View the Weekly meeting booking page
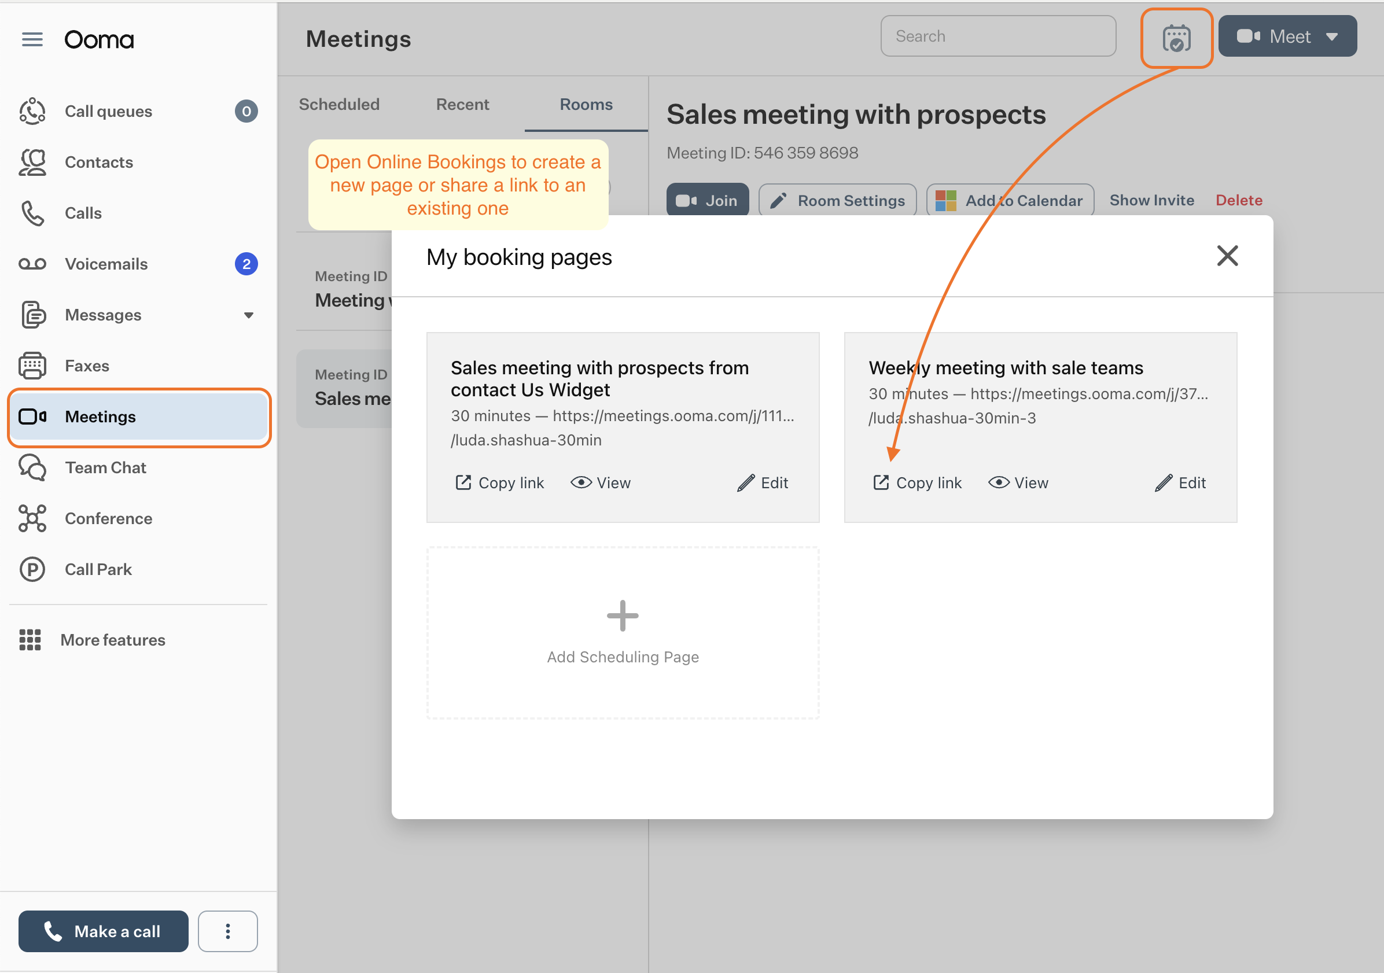 (x=1018, y=483)
